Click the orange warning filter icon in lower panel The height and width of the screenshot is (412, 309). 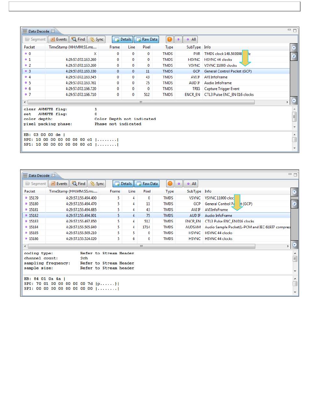(x=170, y=184)
